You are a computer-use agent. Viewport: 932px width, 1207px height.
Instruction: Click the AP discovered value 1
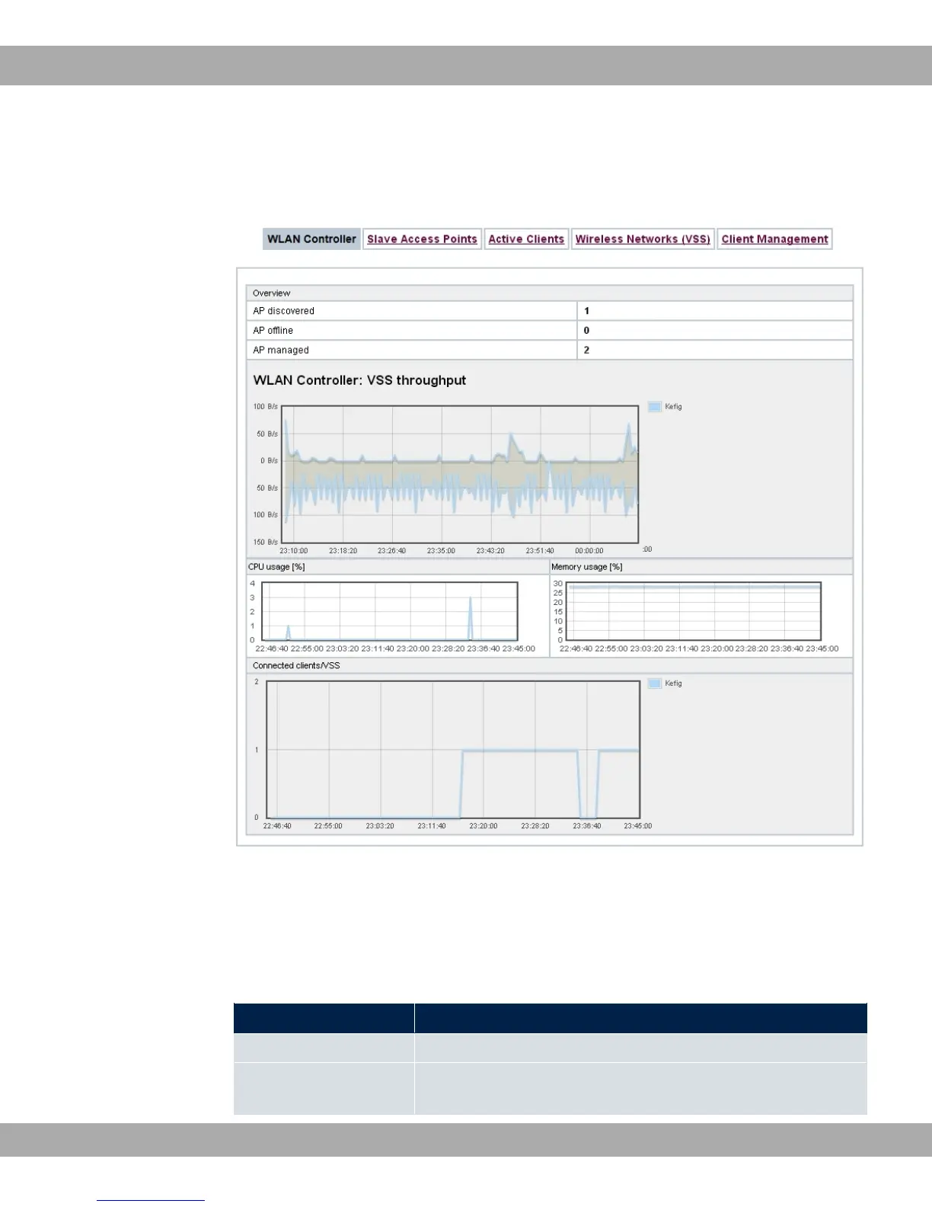point(586,311)
